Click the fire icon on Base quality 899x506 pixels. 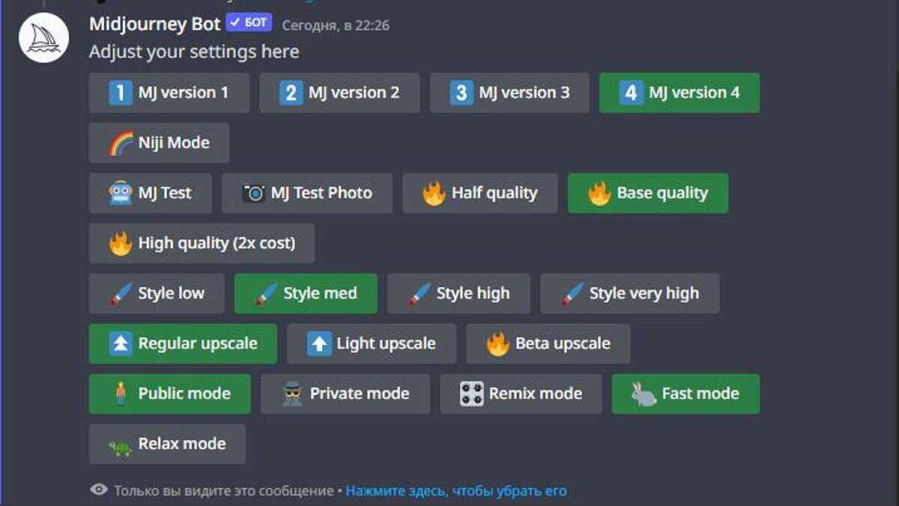click(x=599, y=193)
